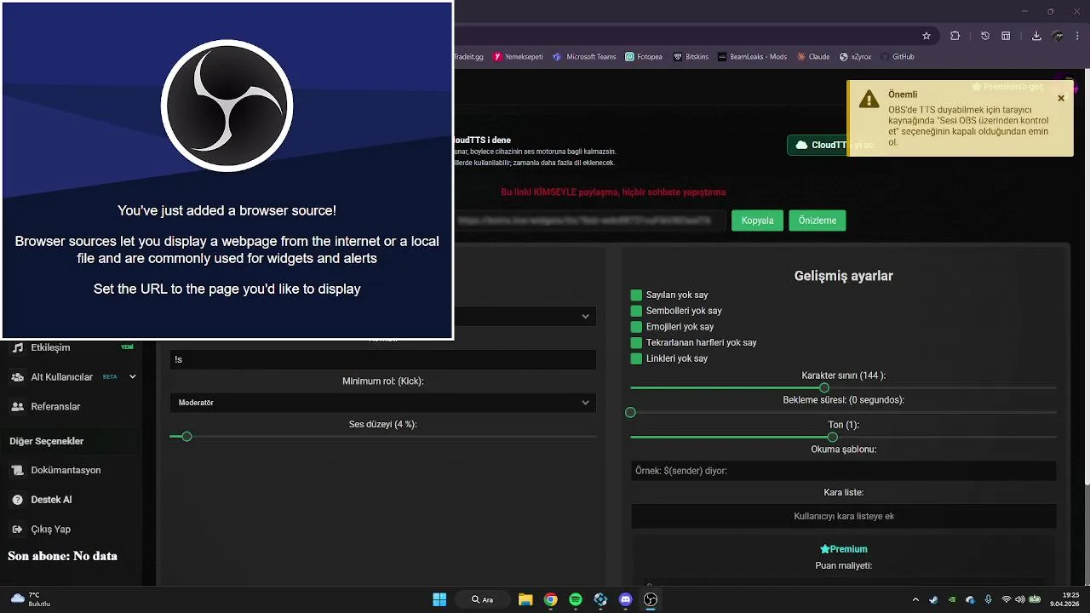The width and height of the screenshot is (1090, 613).
Task: Open the browser extensions puzzle icon
Action: pyautogui.click(x=955, y=36)
